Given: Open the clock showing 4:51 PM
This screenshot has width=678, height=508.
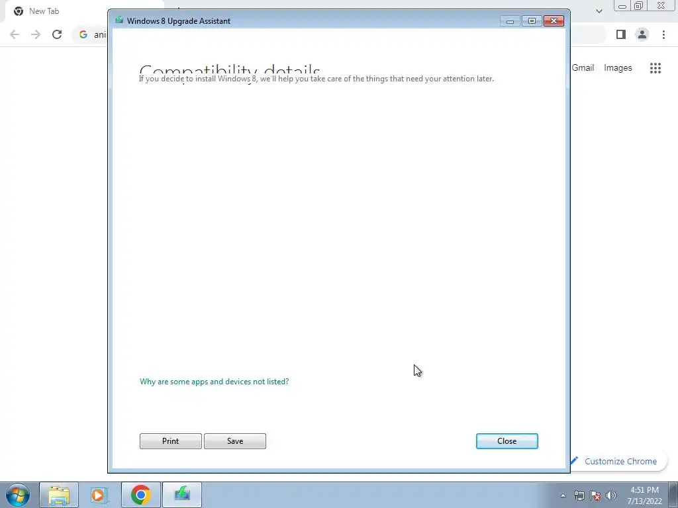Looking at the screenshot, I should [x=644, y=495].
